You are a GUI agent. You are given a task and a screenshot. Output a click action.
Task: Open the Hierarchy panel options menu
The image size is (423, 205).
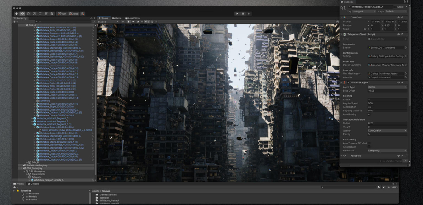point(94,18)
